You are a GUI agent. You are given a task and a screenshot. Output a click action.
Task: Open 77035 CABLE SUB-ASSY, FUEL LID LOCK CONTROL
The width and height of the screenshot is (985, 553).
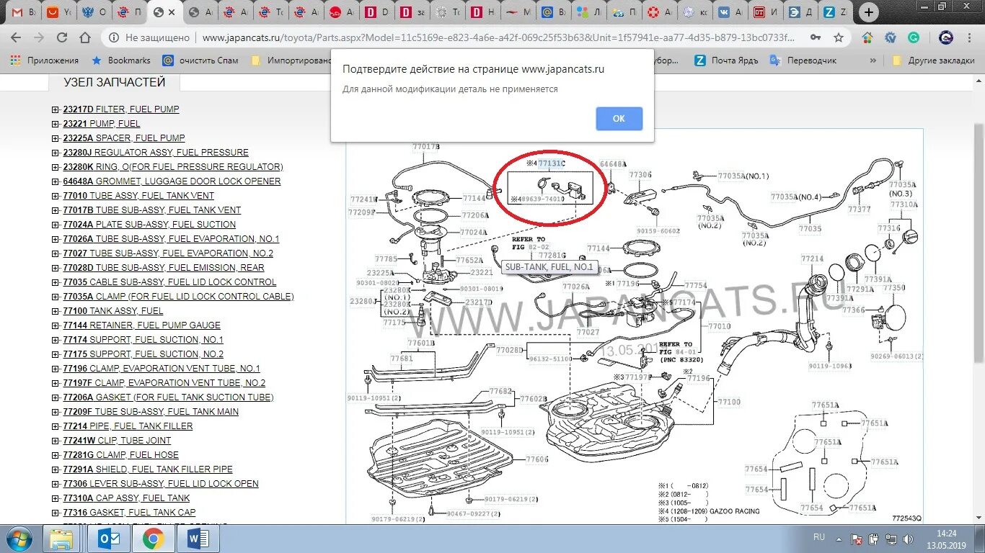pos(169,282)
